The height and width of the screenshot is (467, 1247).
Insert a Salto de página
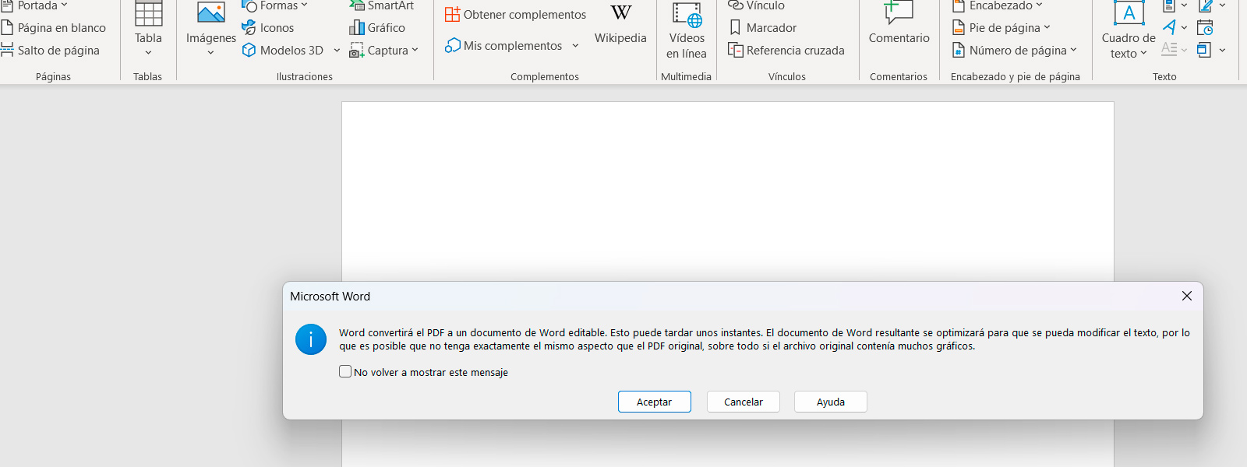51,51
